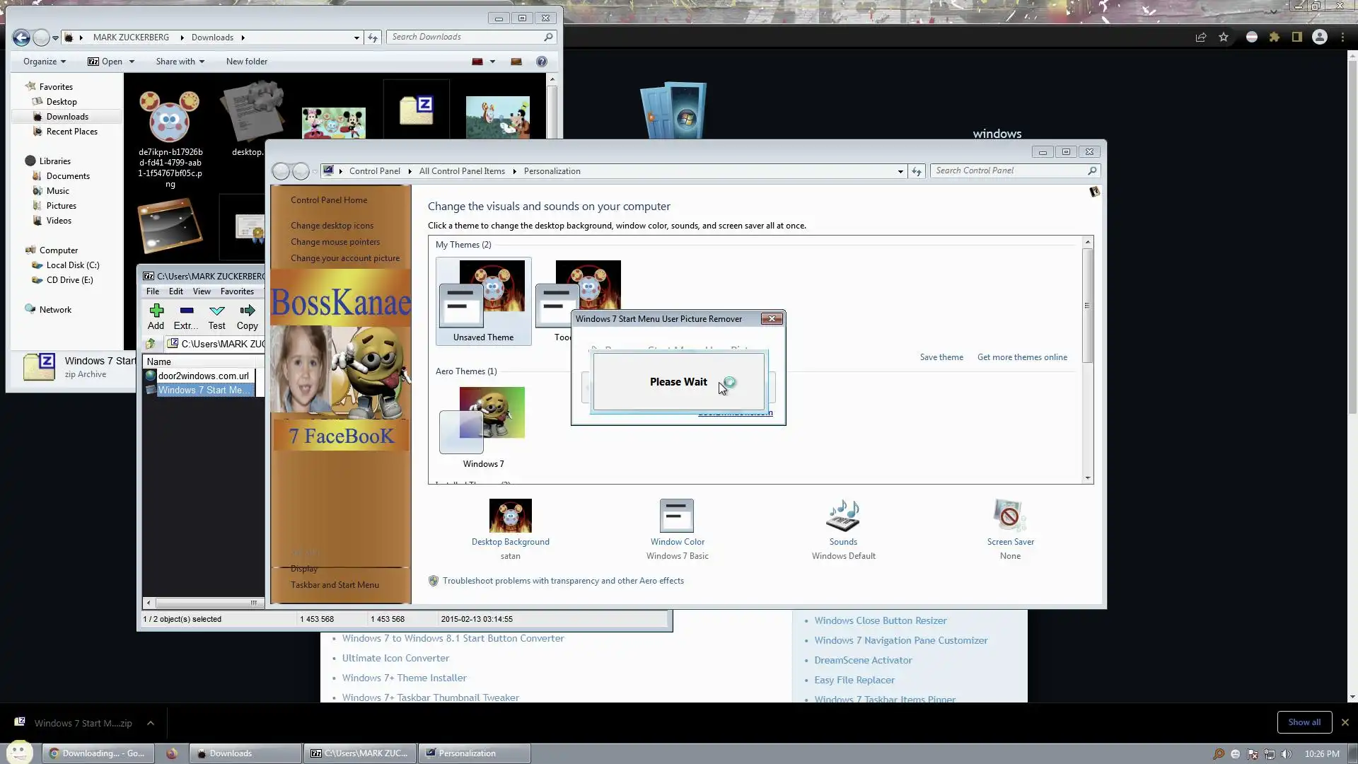The image size is (1358, 764).
Task: Expand the Organize dropdown menu
Action: pyautogui.click(x=44, y=62)
